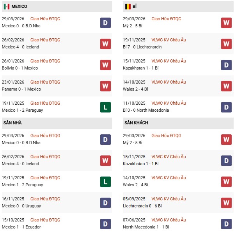Open the Mexico 4 - 0 Iceland match under SÂN NHÀ
This screenshot has width=234, height=232.
pos(21,164)
